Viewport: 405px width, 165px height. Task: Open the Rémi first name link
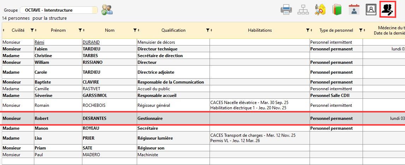39,42
